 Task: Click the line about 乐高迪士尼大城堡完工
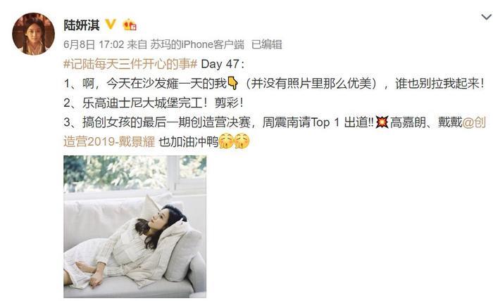tap(154, 103)
